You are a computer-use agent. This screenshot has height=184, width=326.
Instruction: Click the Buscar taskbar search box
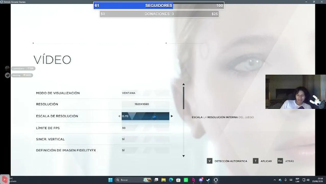pyautogui.click(x=133, y=180)
